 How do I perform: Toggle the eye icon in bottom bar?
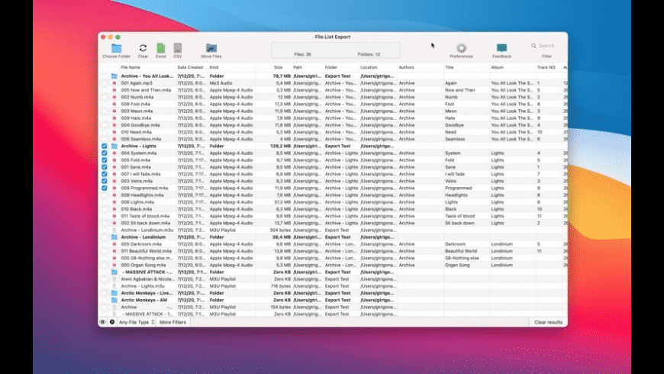(102, 322)
